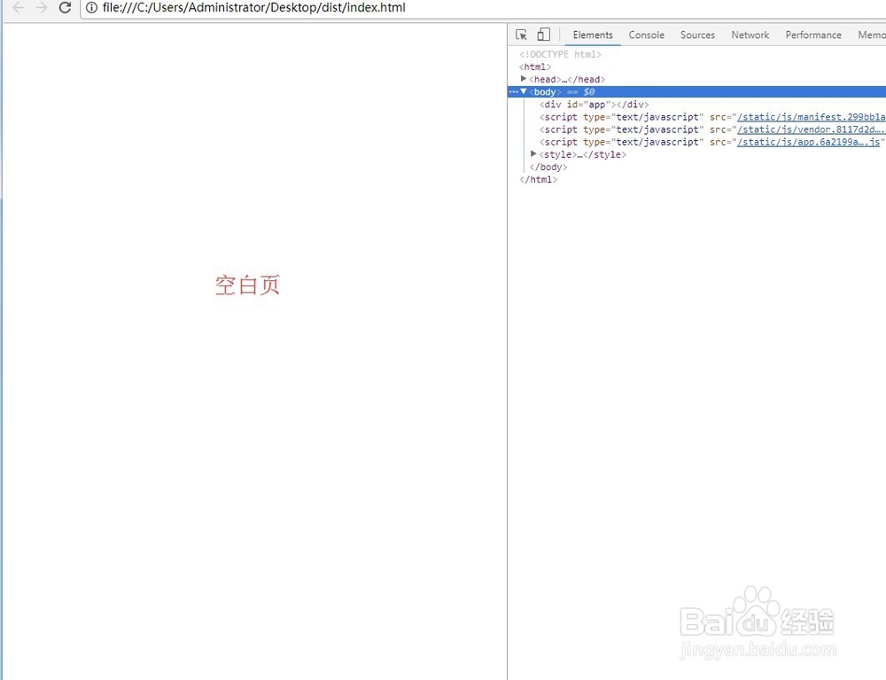The width and height of the screenshot is (886, 680).
Task: Open manifest.299bb1a script link
Action: tap(811, 117)
